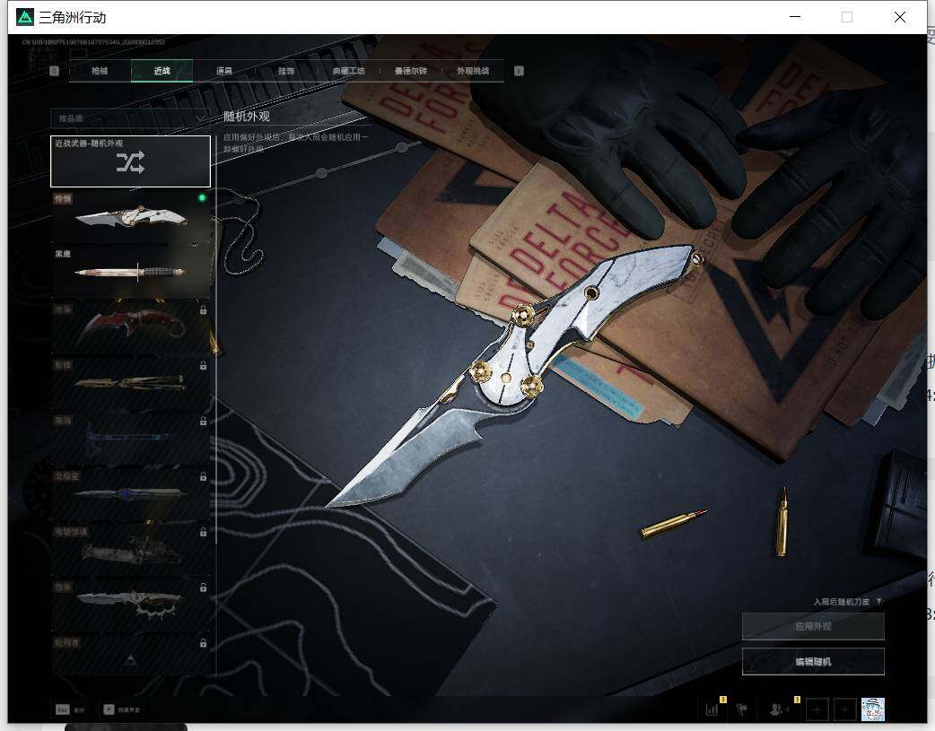Select the 黑鹰 dagger skin

pos(130,271)
